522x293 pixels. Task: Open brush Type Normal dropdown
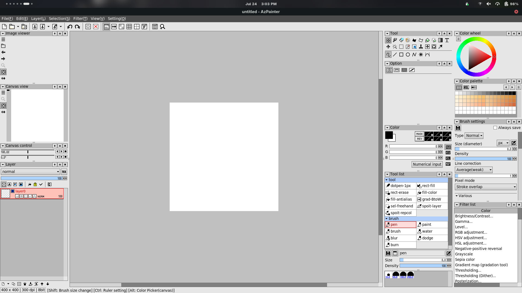coord(474,136)
